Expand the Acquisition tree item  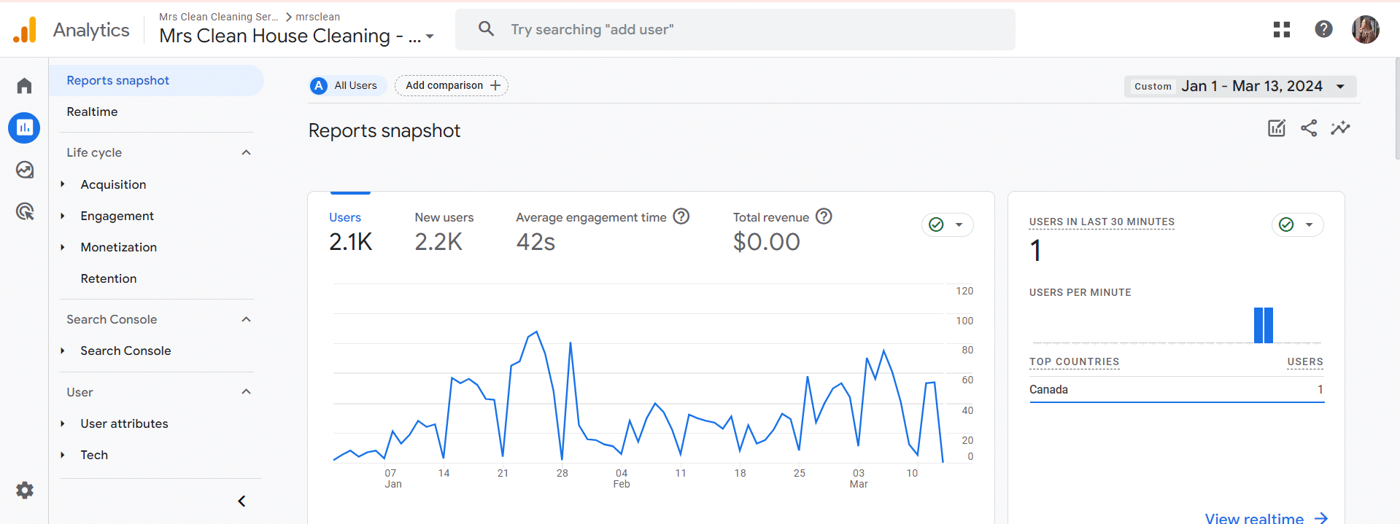pyautogui.click(x=63, y=184)
